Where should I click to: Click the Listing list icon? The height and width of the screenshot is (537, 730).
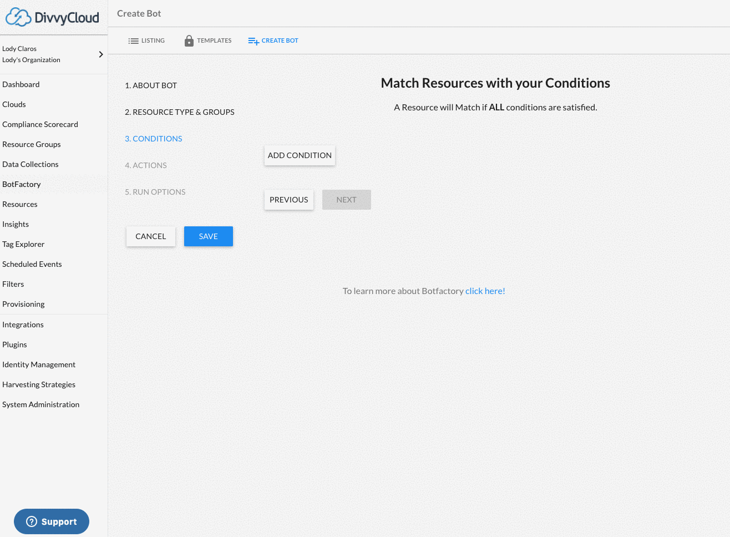pyautogui.click(x=133, y=41)
